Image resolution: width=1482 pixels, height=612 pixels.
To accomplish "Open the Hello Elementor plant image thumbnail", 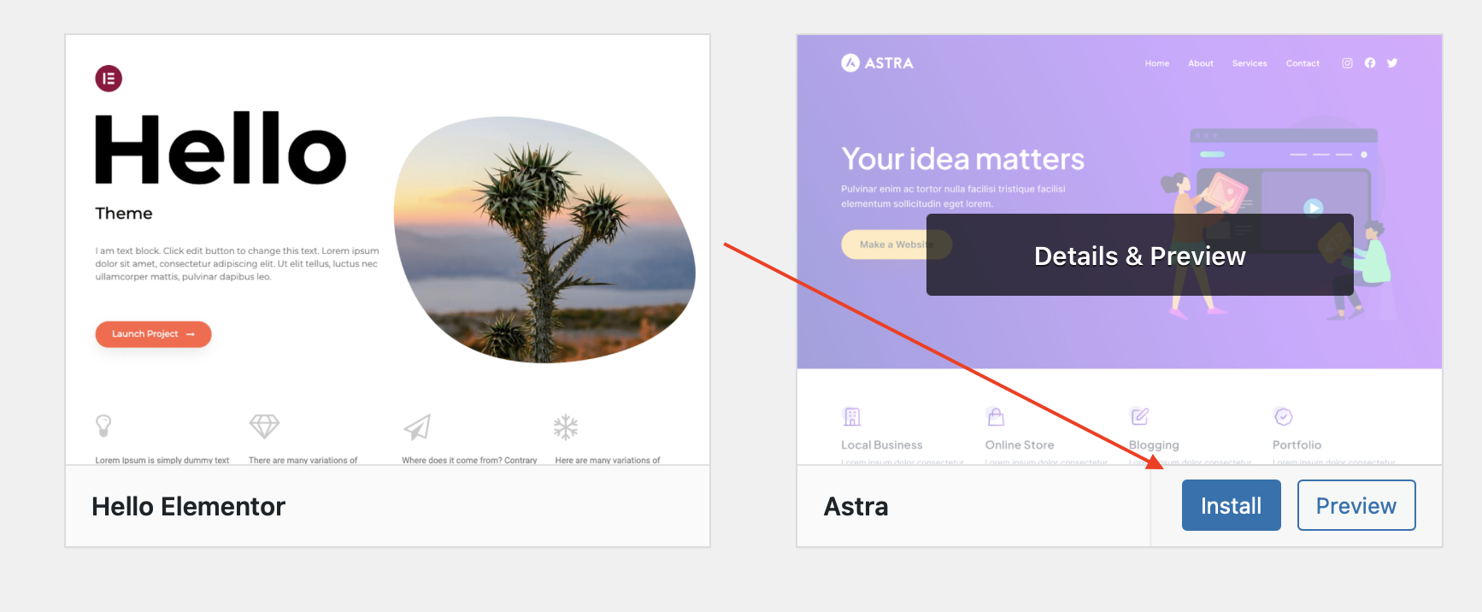I will pos(544,240).
